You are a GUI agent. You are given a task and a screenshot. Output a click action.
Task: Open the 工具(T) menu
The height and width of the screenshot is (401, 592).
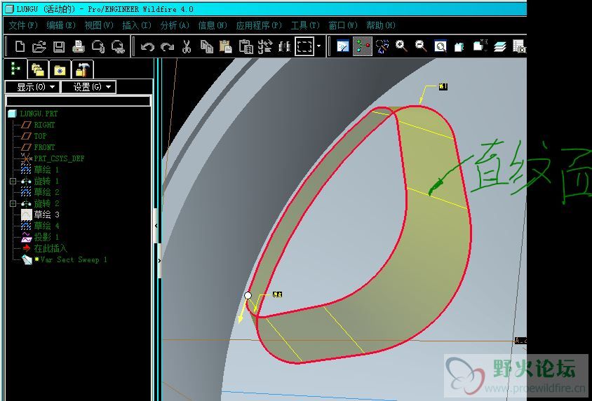tap(305, 25)
